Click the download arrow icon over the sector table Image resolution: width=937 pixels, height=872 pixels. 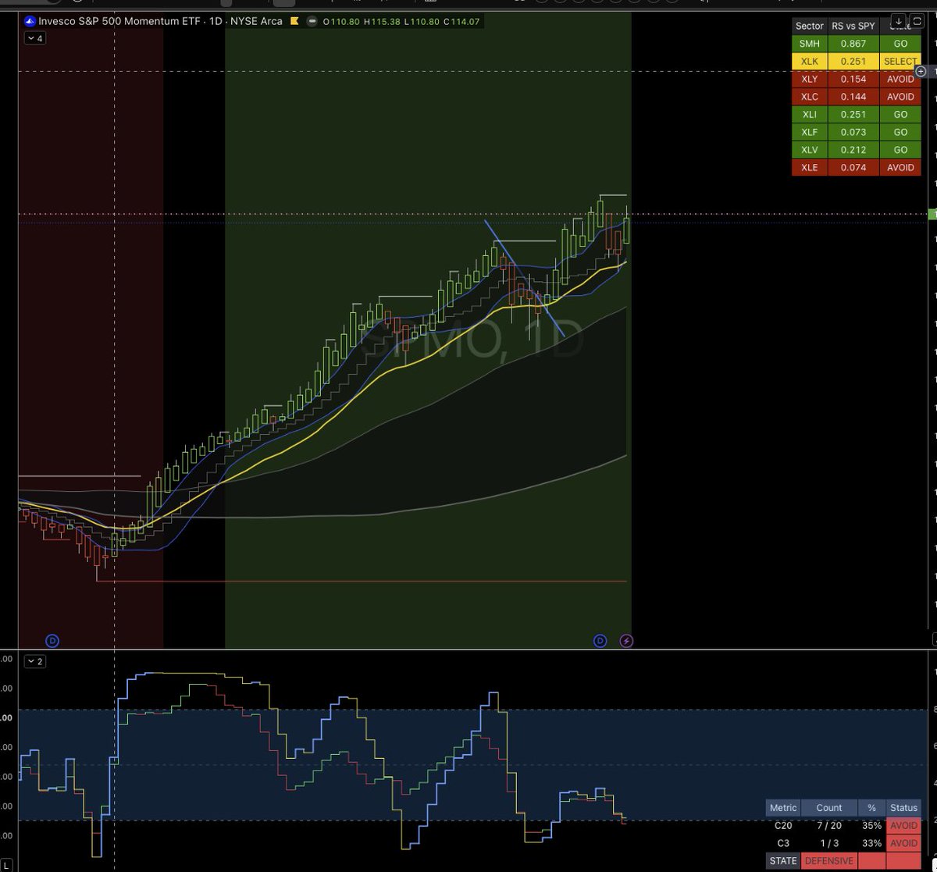coord(900,21)
